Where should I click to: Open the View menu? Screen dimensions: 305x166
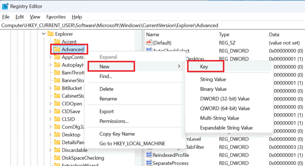point(35,17)
